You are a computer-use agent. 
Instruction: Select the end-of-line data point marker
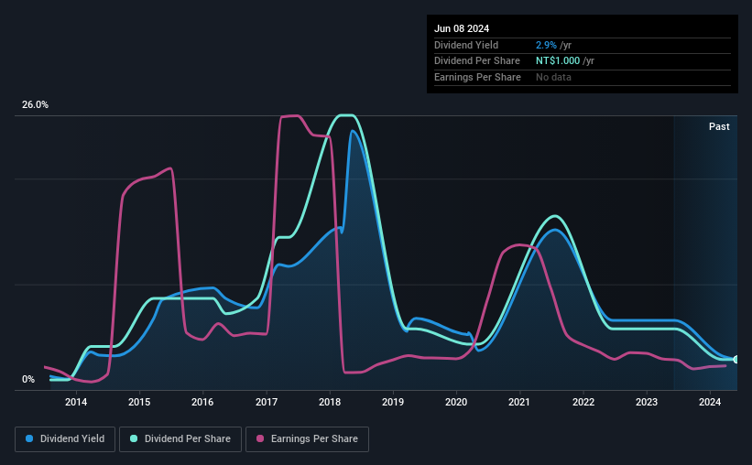point(736,360)
